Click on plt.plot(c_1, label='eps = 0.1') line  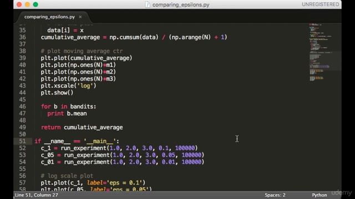tap(93, 183)
